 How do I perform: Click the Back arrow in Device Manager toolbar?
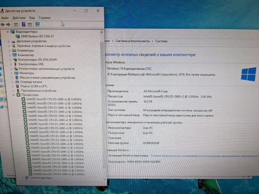3,24
